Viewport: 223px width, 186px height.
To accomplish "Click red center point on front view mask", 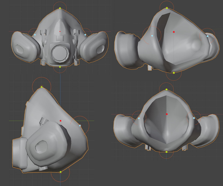I will click(x=60, y=31).
